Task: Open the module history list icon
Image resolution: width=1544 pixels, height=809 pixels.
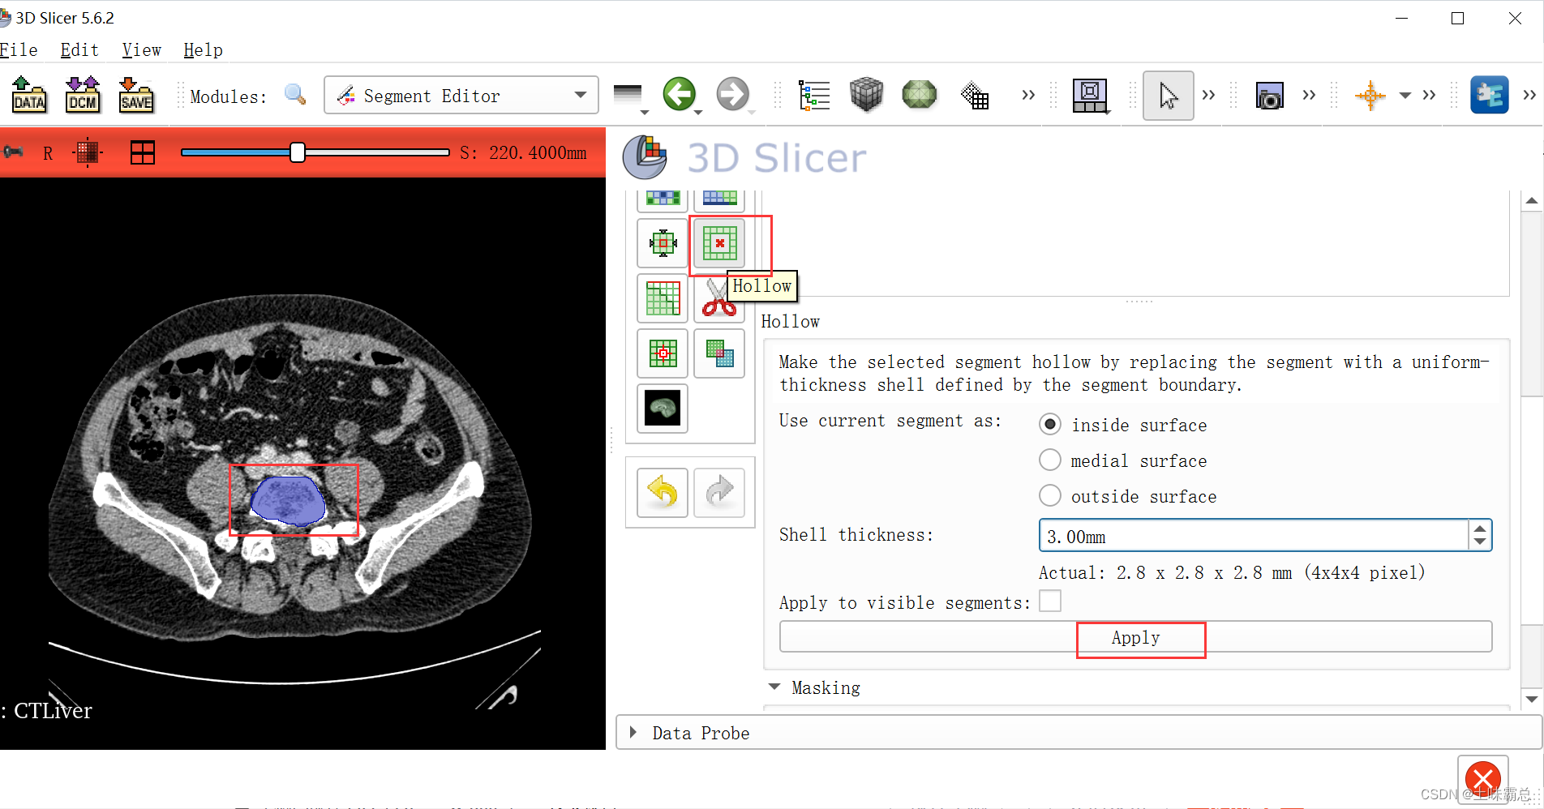Action: [x=628, y=96]
